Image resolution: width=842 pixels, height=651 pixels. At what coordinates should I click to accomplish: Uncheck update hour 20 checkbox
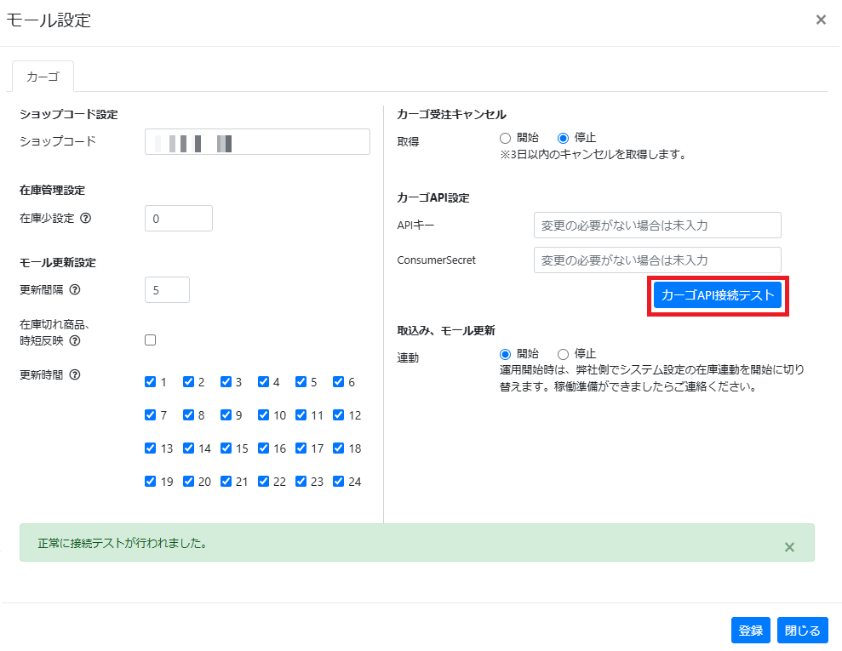[188, 482]
